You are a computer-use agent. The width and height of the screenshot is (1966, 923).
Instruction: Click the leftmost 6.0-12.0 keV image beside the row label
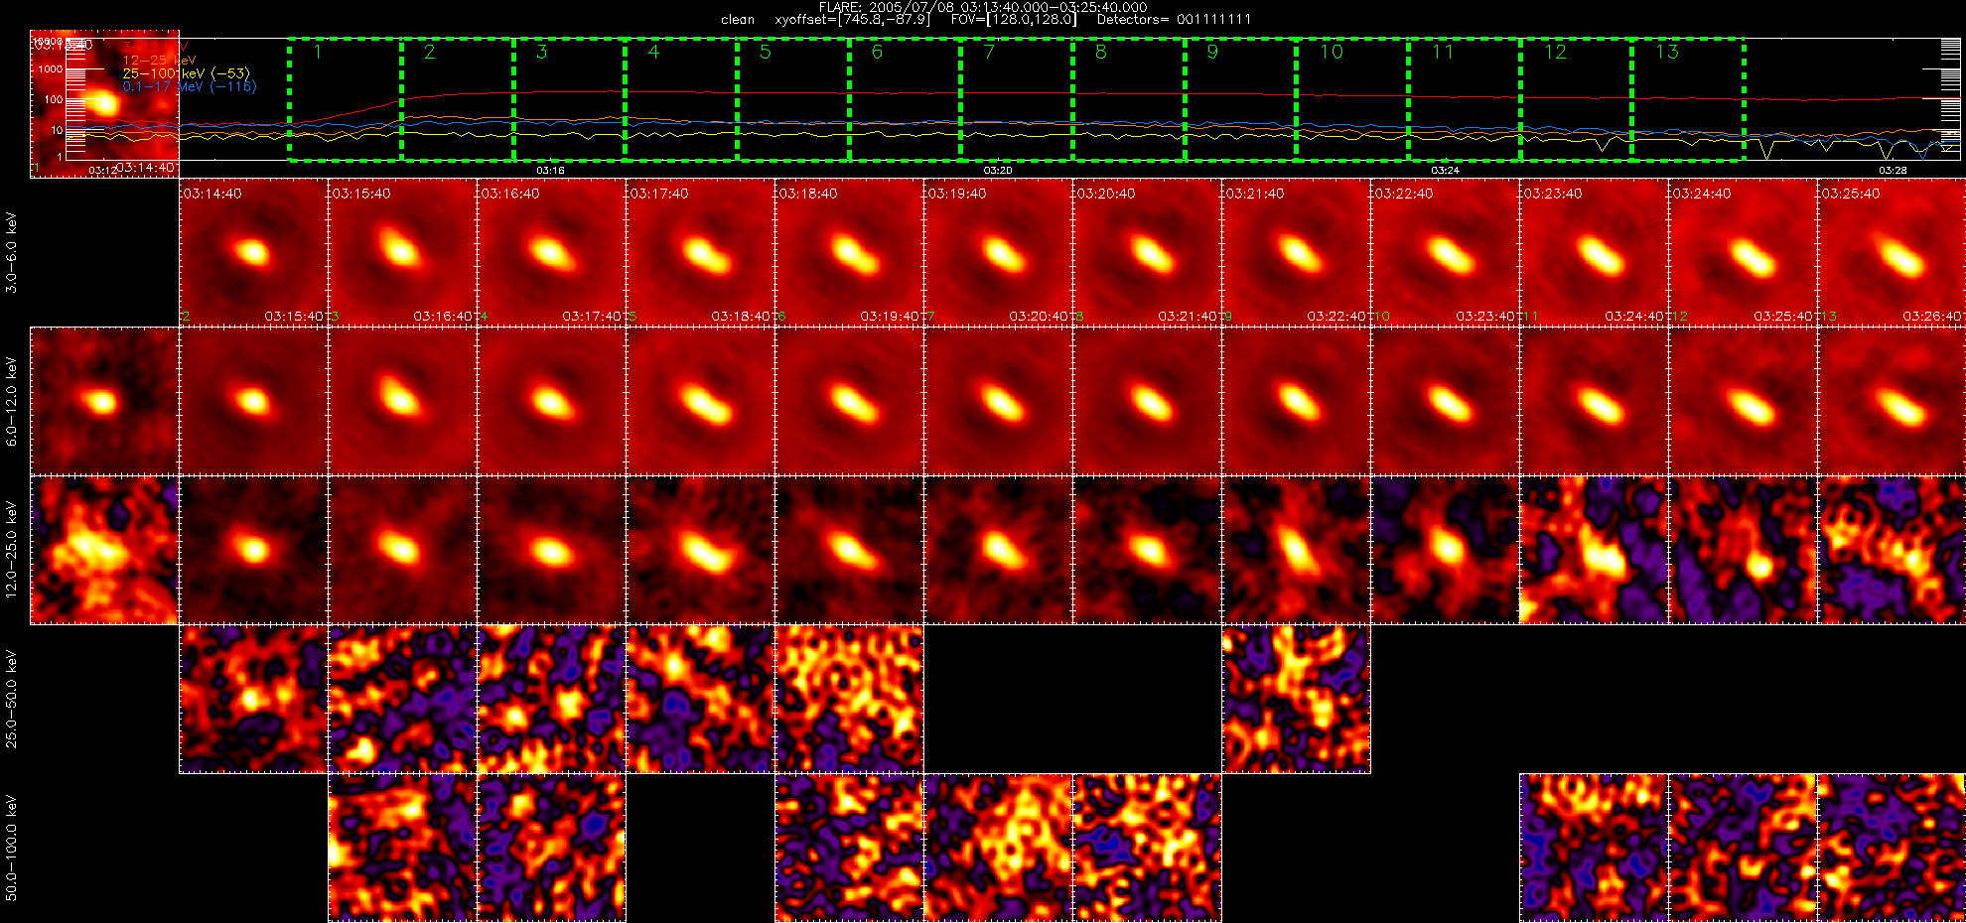coord(104,401)
